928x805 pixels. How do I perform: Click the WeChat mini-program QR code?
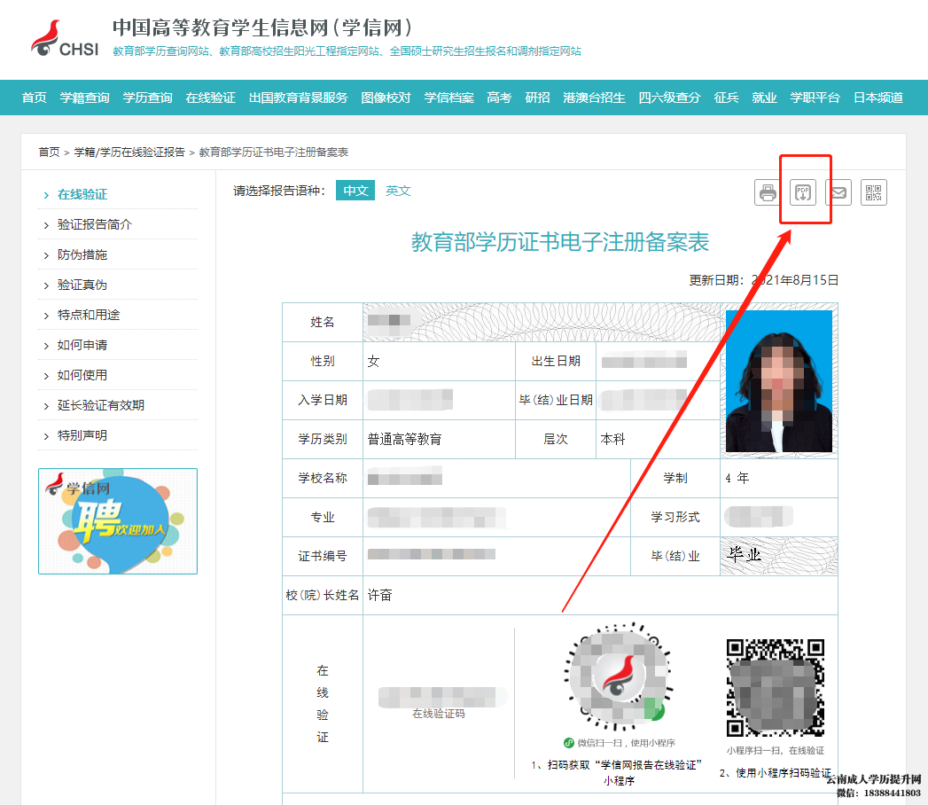(618, 678)
